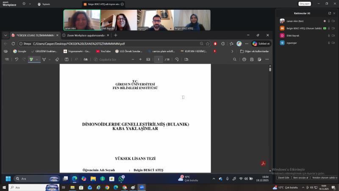Open the red Adobe Acrobat floating icon
The image size is (339, 191).
pyautogui.click(x=263, y=163)
